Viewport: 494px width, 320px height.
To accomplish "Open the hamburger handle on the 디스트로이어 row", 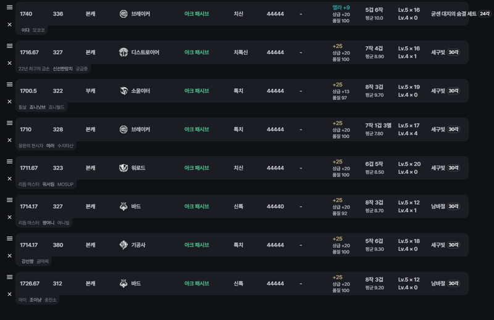I will click(9, 46).
